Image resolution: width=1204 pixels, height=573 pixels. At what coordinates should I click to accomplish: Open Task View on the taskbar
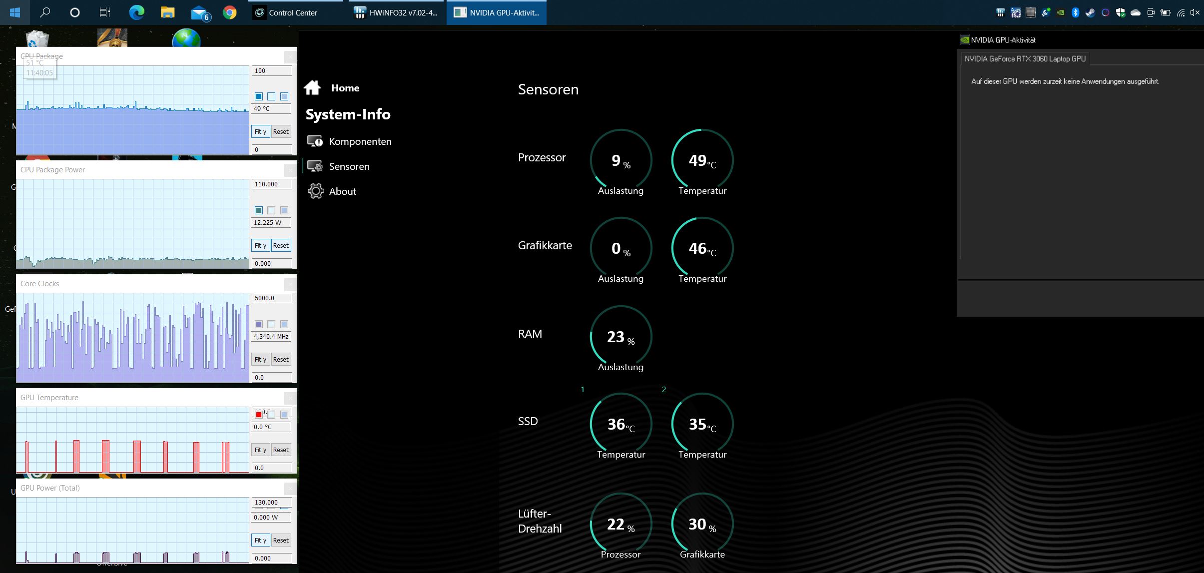click(105, 12)
